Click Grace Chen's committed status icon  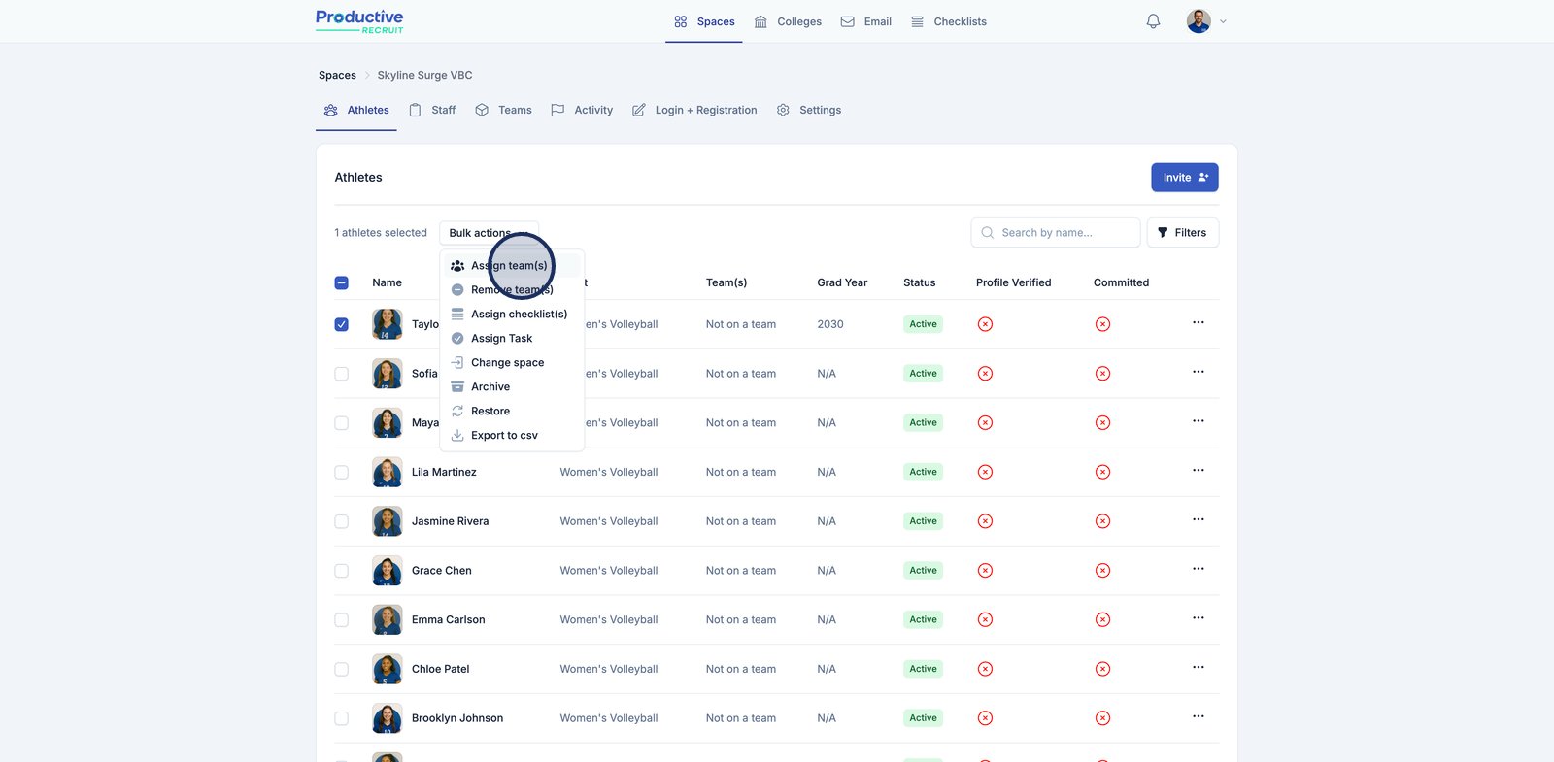coord(1102,571)
